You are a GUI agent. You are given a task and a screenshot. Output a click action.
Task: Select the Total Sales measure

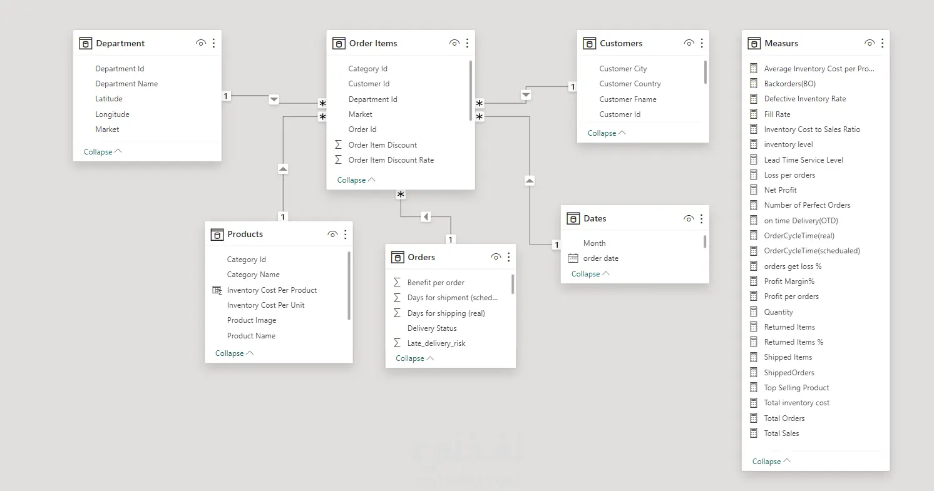pyautogui.click(x=781, y=433)
